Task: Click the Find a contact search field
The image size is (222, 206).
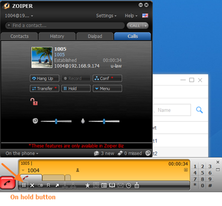Action: click(65, 26)
